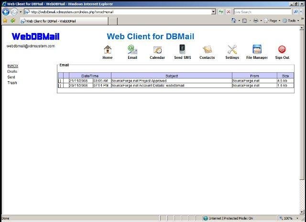This screenshot has height=222, width=306.
Task: Click the RSS feeds toolbar icon
Action: point(244,21)
